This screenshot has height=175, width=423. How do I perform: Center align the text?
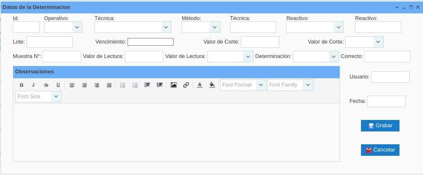tap(84, 85)
